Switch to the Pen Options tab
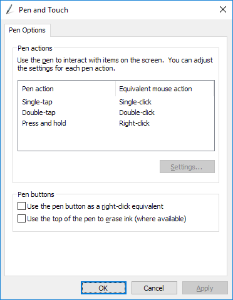The image size is (233, 300). (x=27, y=30)
